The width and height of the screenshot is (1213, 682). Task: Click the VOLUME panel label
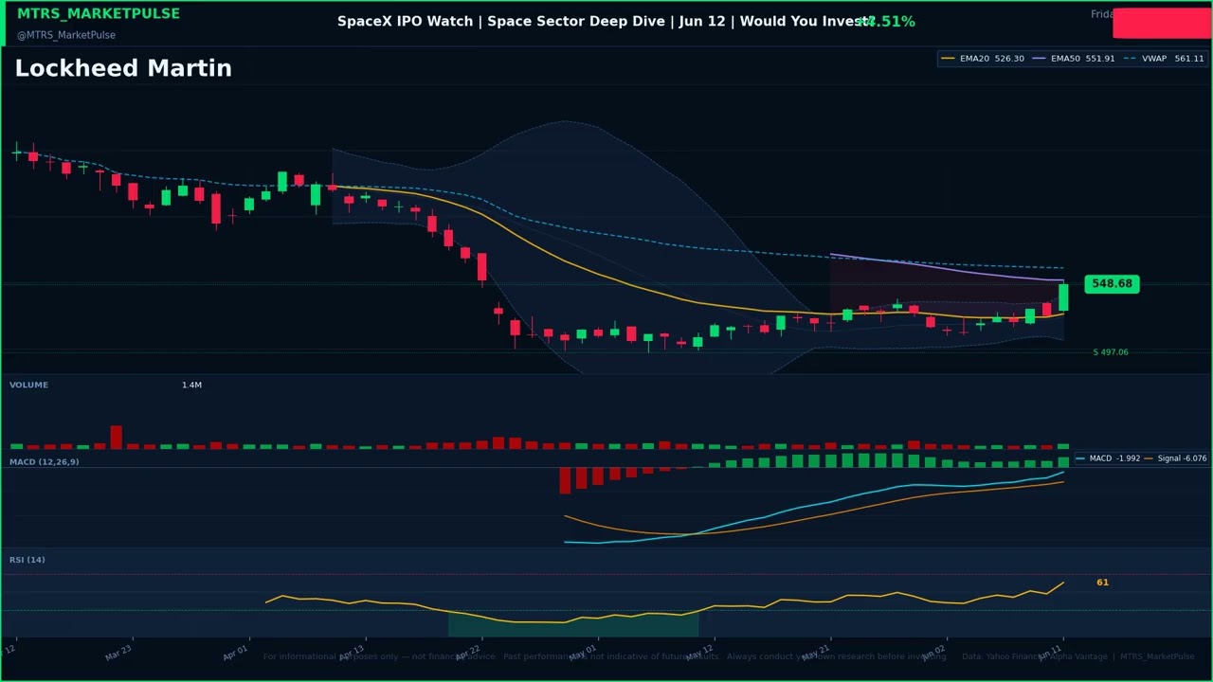(28, 386)
